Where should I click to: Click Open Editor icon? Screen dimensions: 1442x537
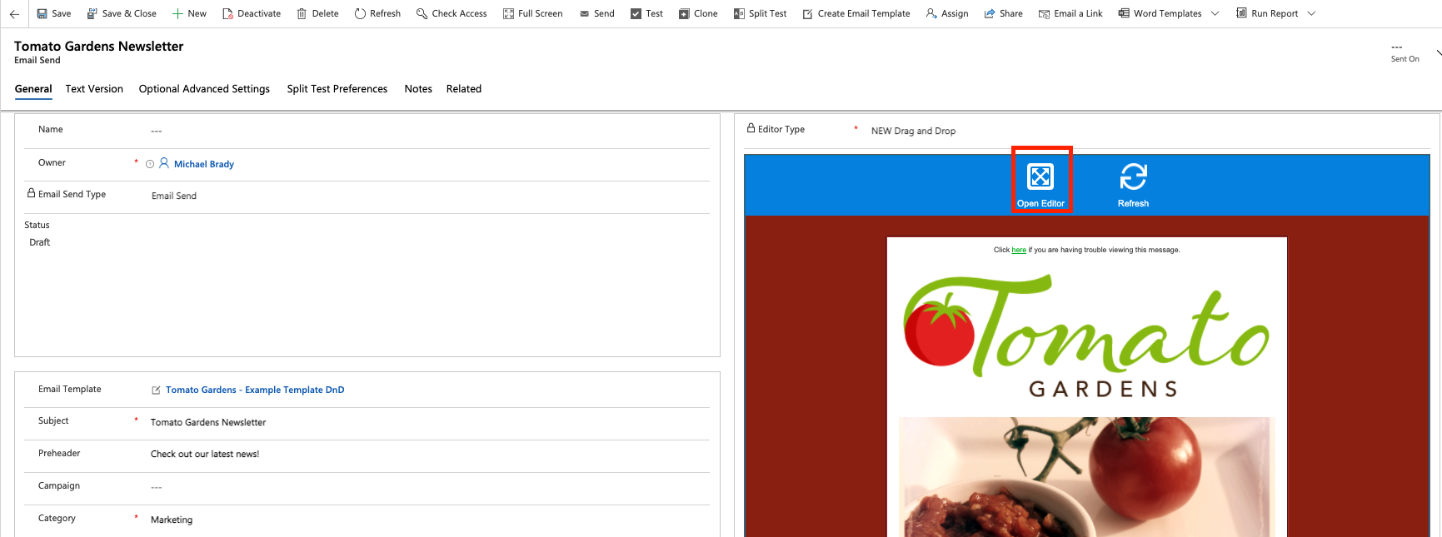tap(1040, 177)
